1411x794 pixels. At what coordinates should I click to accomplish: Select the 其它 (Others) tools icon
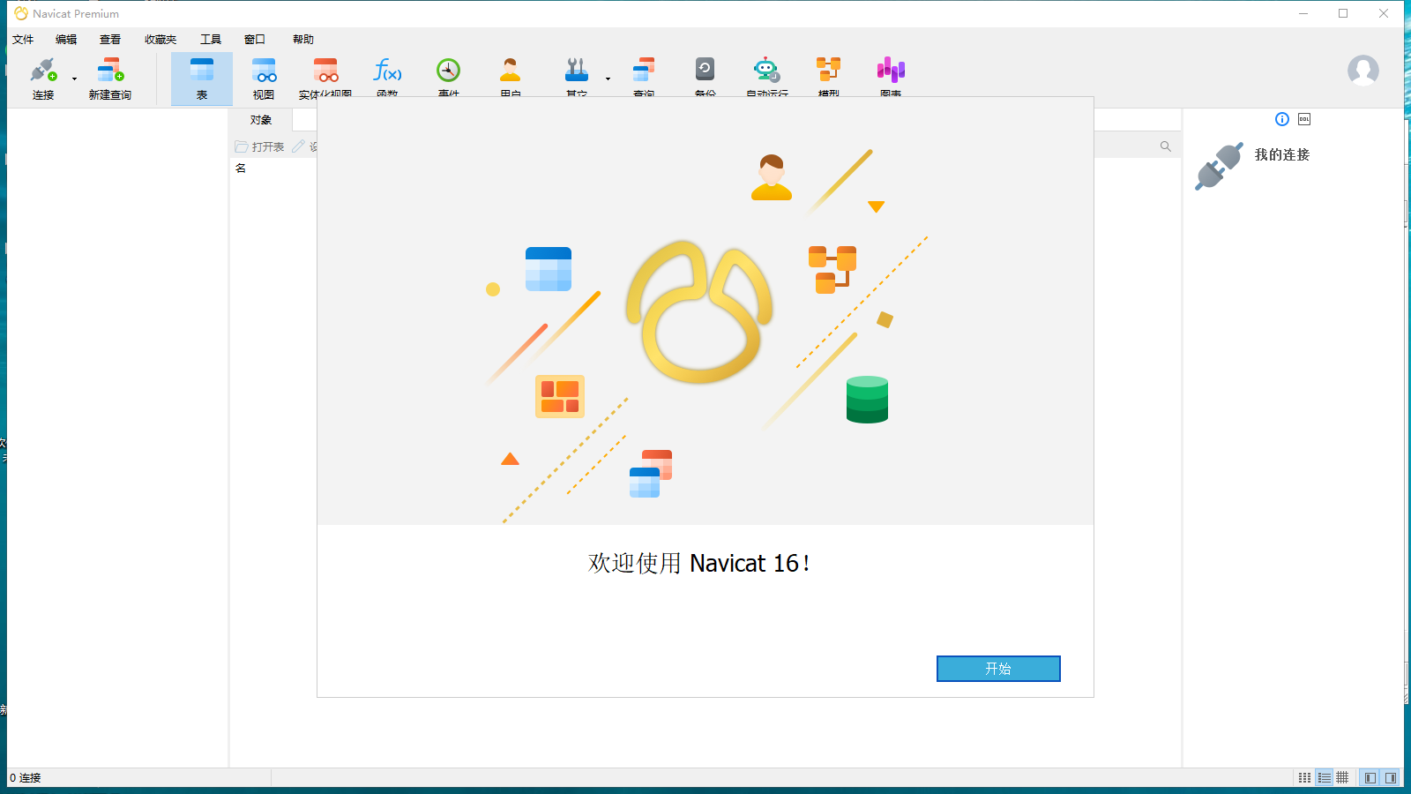coord(577,71)
